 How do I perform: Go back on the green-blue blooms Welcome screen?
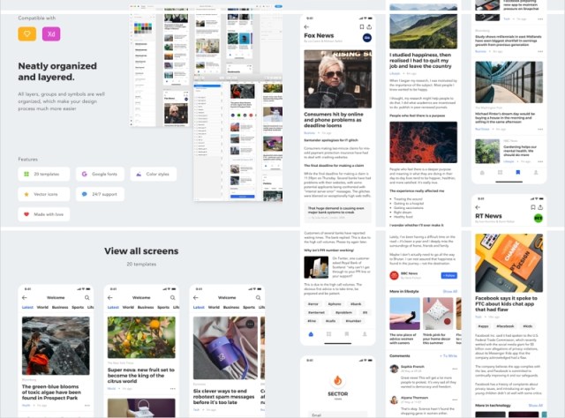tap(25, 298)
